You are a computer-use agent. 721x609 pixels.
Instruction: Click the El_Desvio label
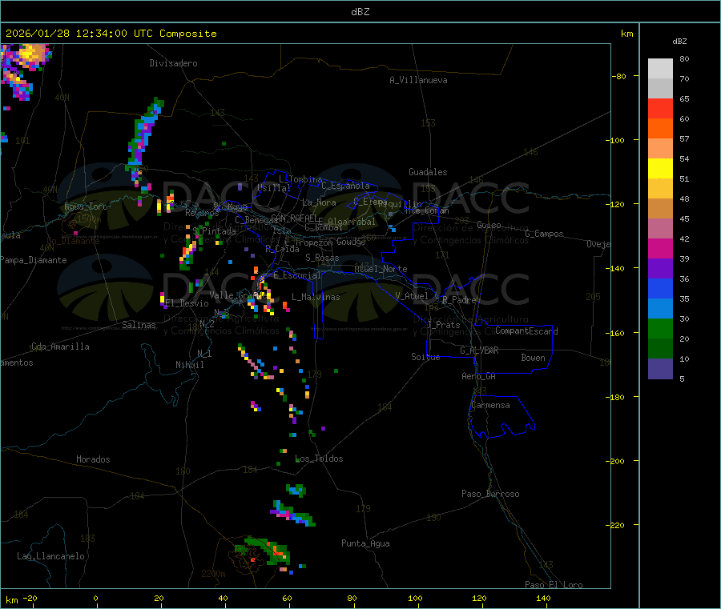tap(187, 303)
